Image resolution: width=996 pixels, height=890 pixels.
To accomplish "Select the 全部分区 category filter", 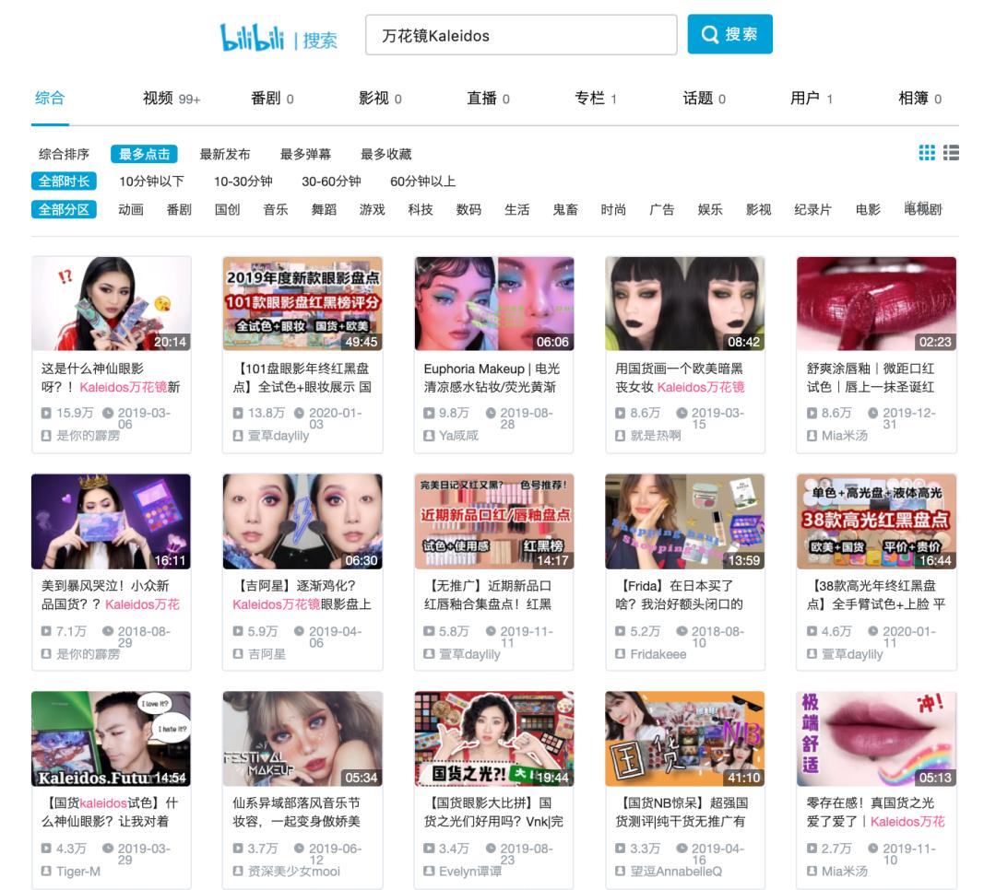I will 65,209.
